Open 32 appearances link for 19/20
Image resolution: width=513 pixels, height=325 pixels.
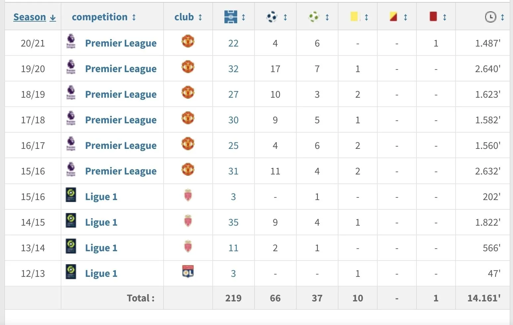click(233, 69)
